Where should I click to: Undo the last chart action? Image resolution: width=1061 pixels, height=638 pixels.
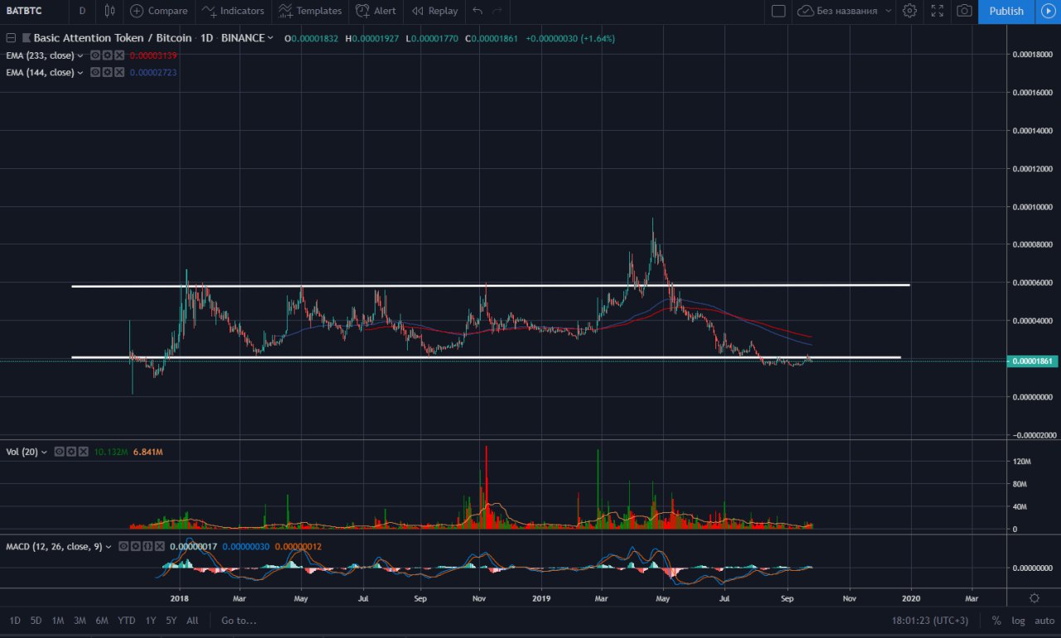pos(477,11)
